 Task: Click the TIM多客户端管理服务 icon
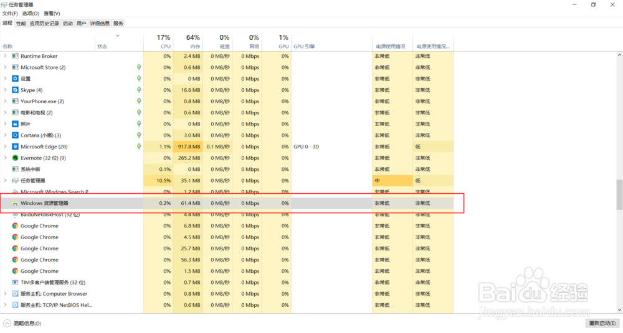(x=15, y=282)
